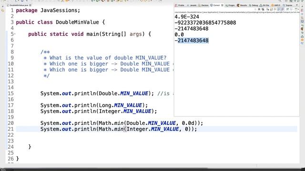
Task: Click console output -9223372036854775808
Action: coord(205,23)
